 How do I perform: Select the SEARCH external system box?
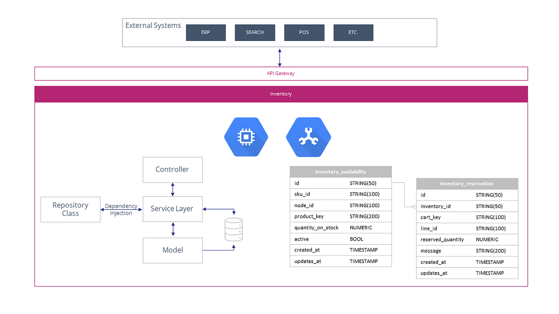tap(255, 33)
